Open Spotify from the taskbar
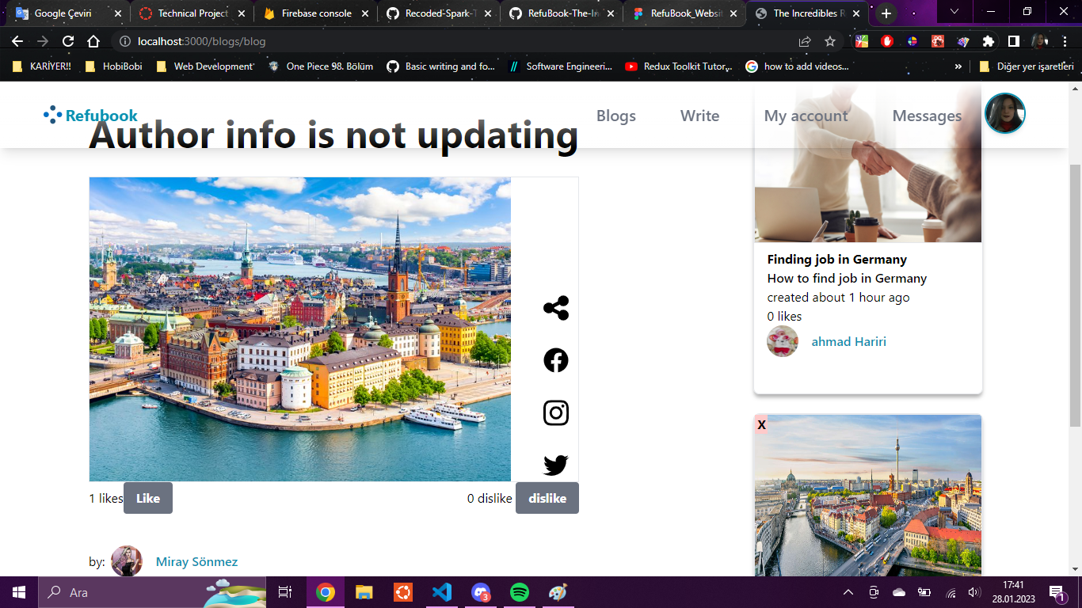The image size is (1082, 608). [x=519, y=591]
